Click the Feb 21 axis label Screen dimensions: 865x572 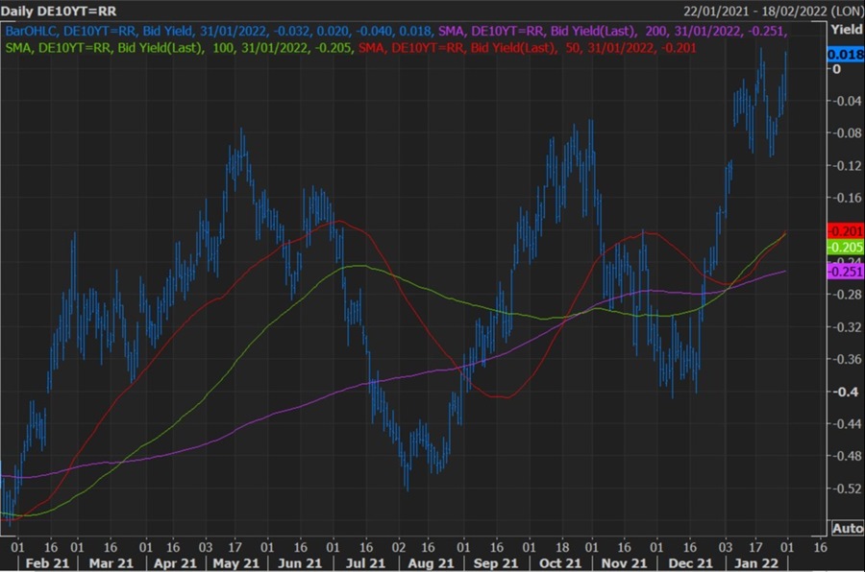[x=49, y=562]
